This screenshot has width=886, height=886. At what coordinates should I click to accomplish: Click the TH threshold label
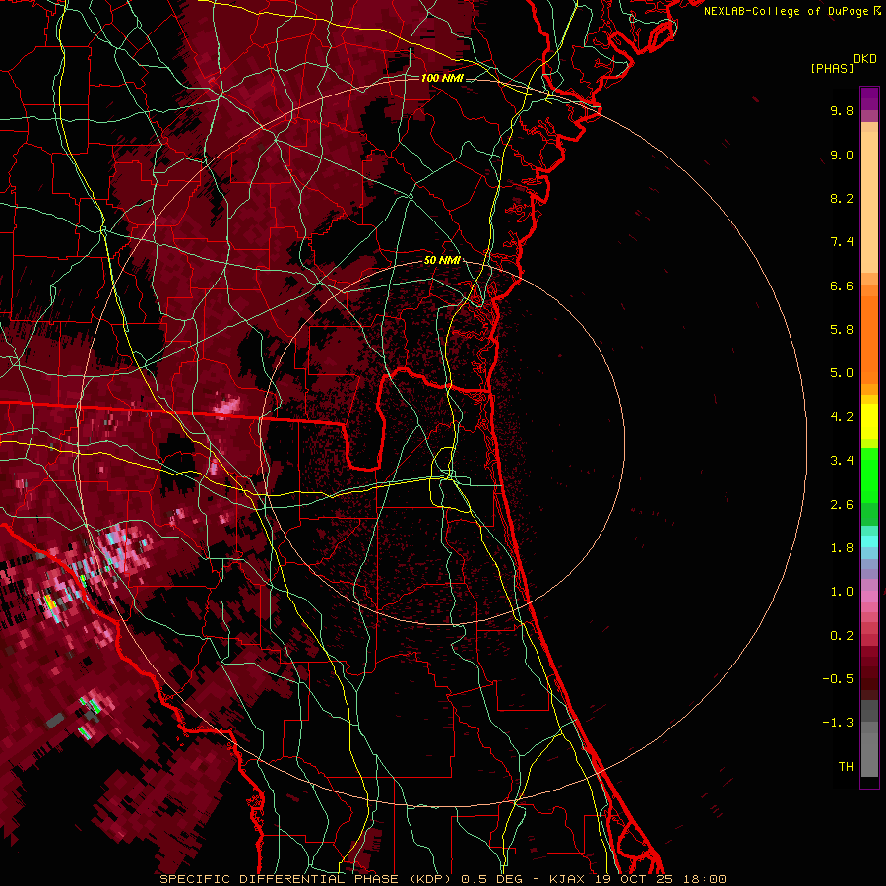point(846,767)
